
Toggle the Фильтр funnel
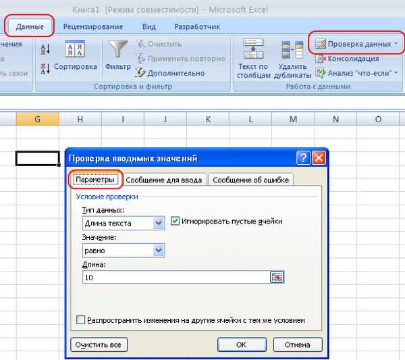[117, 55]
